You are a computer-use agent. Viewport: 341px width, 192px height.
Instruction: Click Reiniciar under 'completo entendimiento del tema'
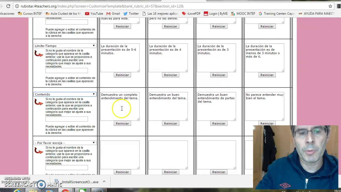coord(122,123)
